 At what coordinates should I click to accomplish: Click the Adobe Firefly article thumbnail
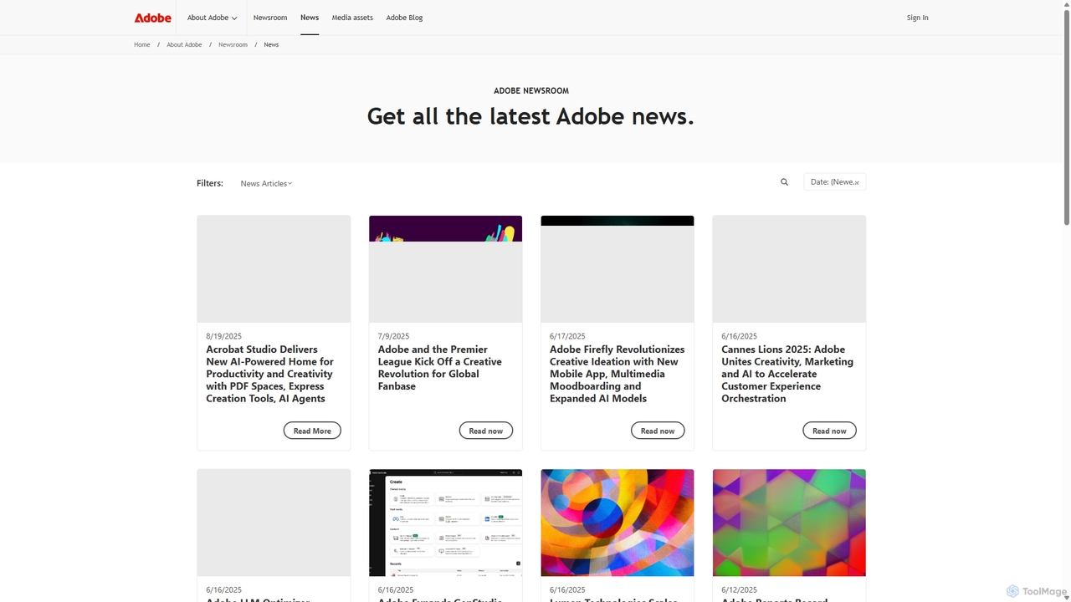(617, 269)
